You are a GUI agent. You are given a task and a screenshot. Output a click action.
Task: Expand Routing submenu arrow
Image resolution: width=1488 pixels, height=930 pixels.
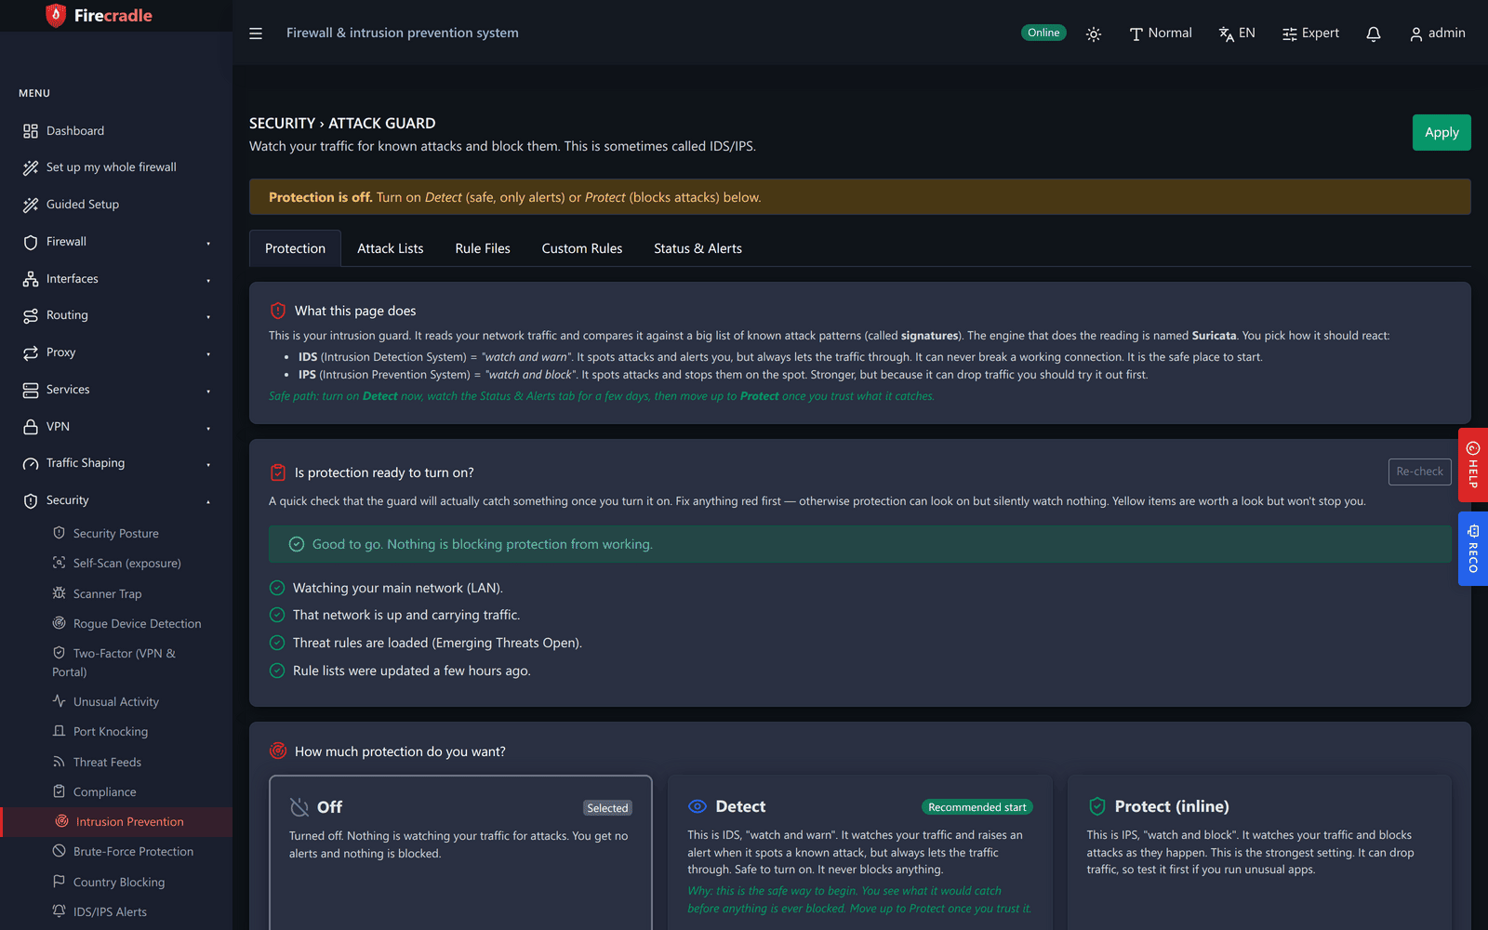[208, 316]
